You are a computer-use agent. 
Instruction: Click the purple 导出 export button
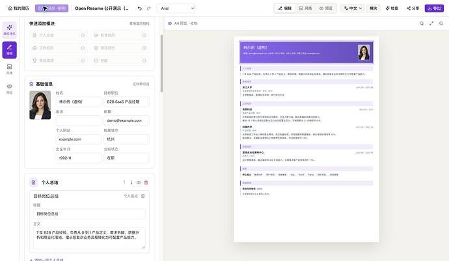434,8
